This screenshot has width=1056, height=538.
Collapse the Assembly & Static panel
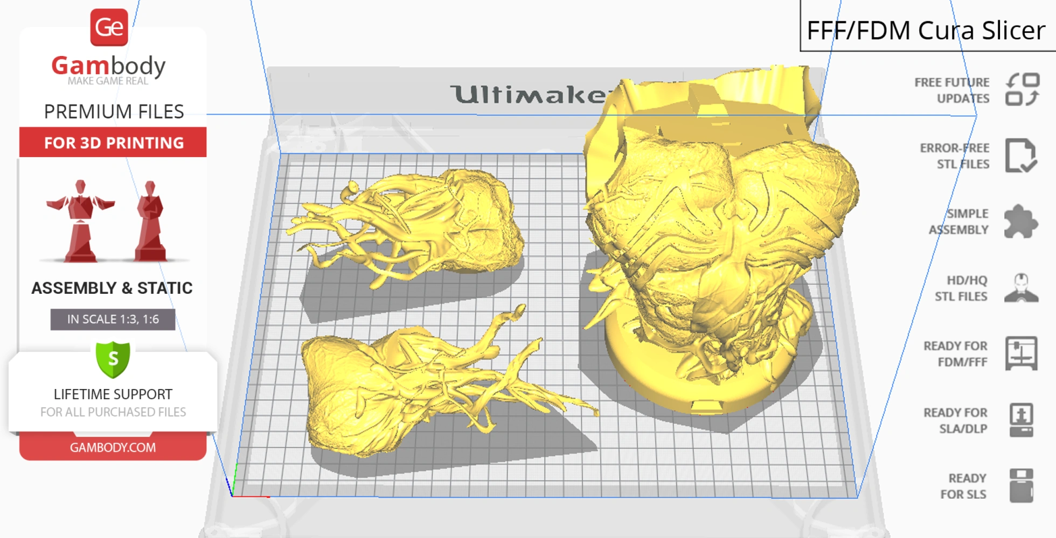(112, 288)
